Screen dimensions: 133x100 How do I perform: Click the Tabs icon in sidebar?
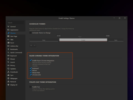[8, 39]
